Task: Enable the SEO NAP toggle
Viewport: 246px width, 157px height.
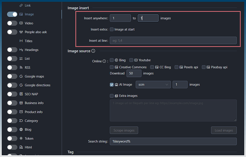Action: [12, 94]
